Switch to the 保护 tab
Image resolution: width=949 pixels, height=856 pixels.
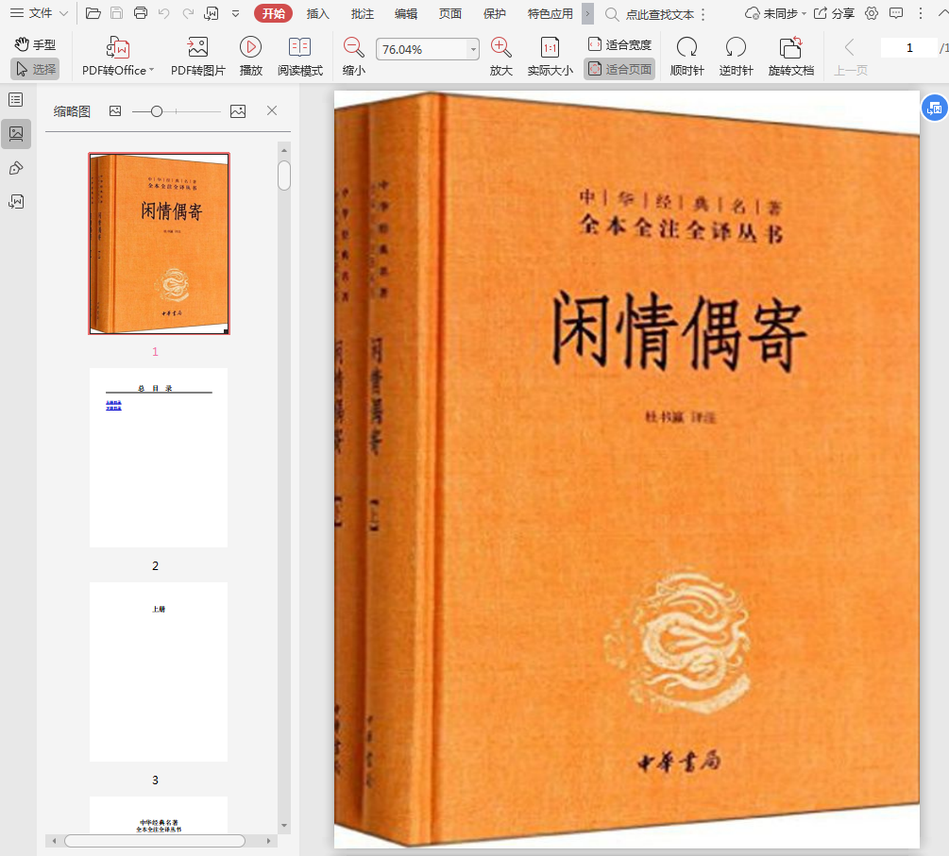494,13
